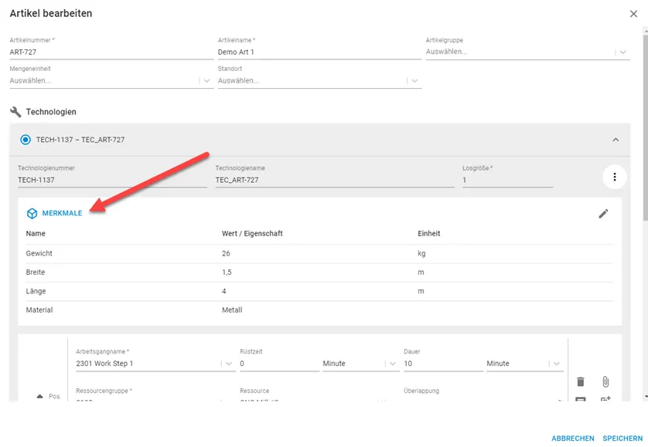Viewport: 648px width, 447px height.
Task: Click the Länge row name
Action: click(36, 291)
